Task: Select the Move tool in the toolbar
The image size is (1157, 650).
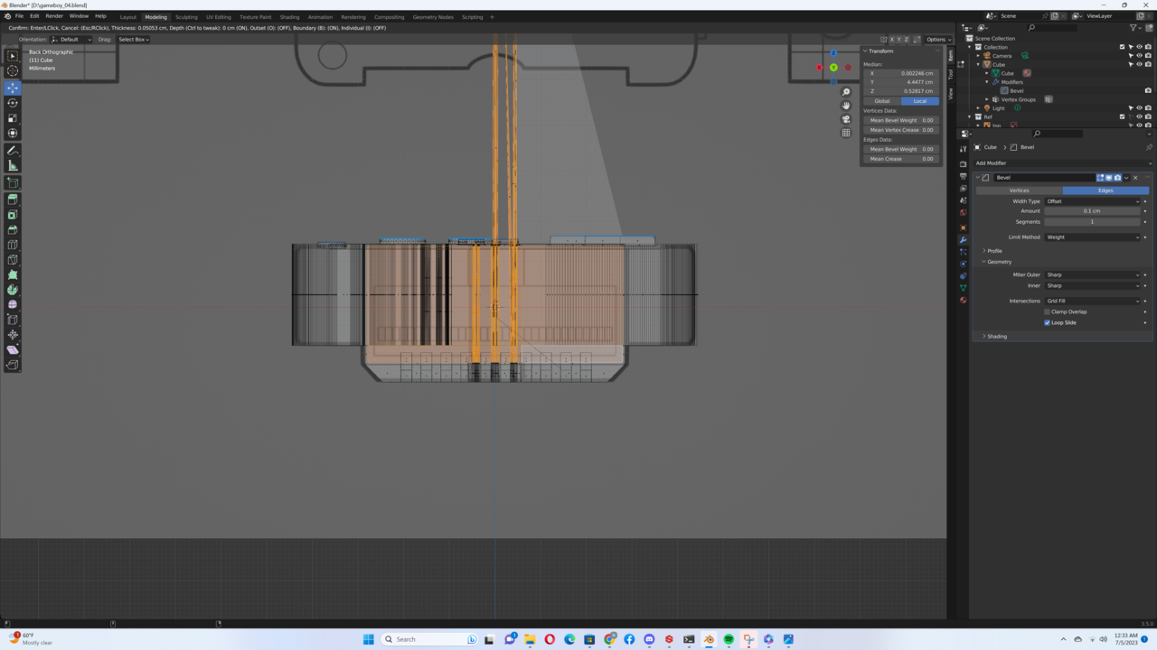Action: pos(13,87)
